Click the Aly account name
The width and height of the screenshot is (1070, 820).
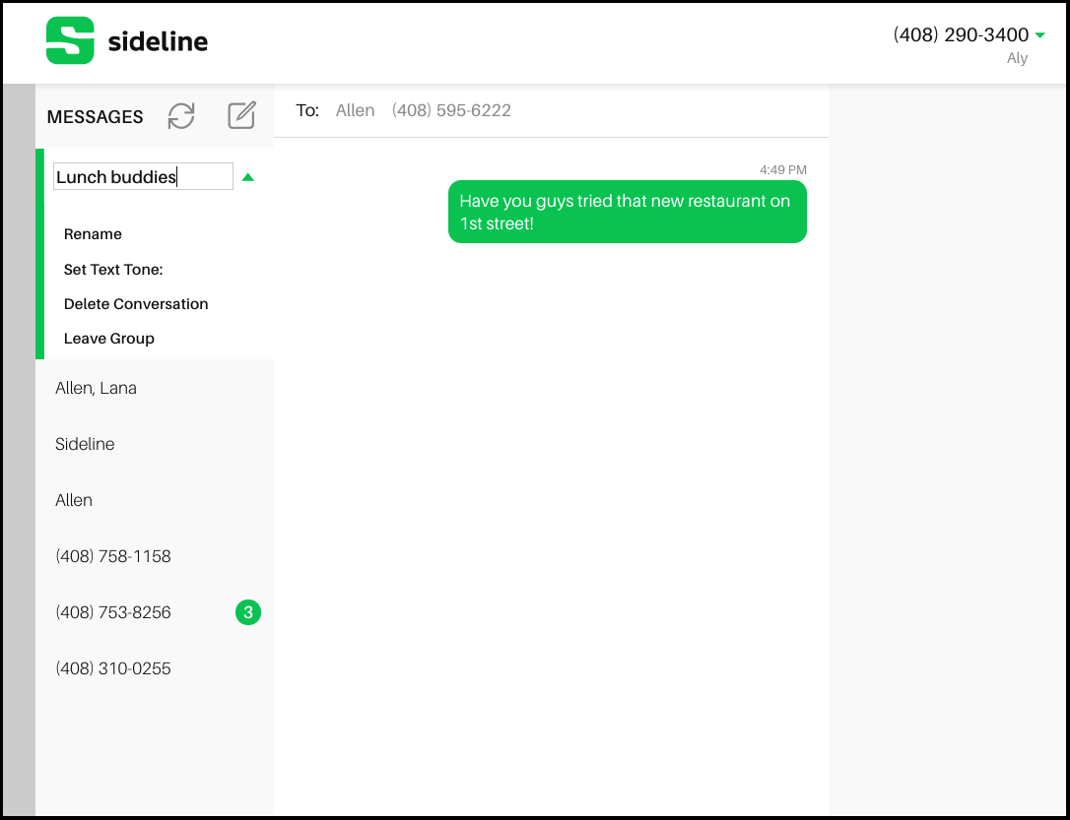1017,58
